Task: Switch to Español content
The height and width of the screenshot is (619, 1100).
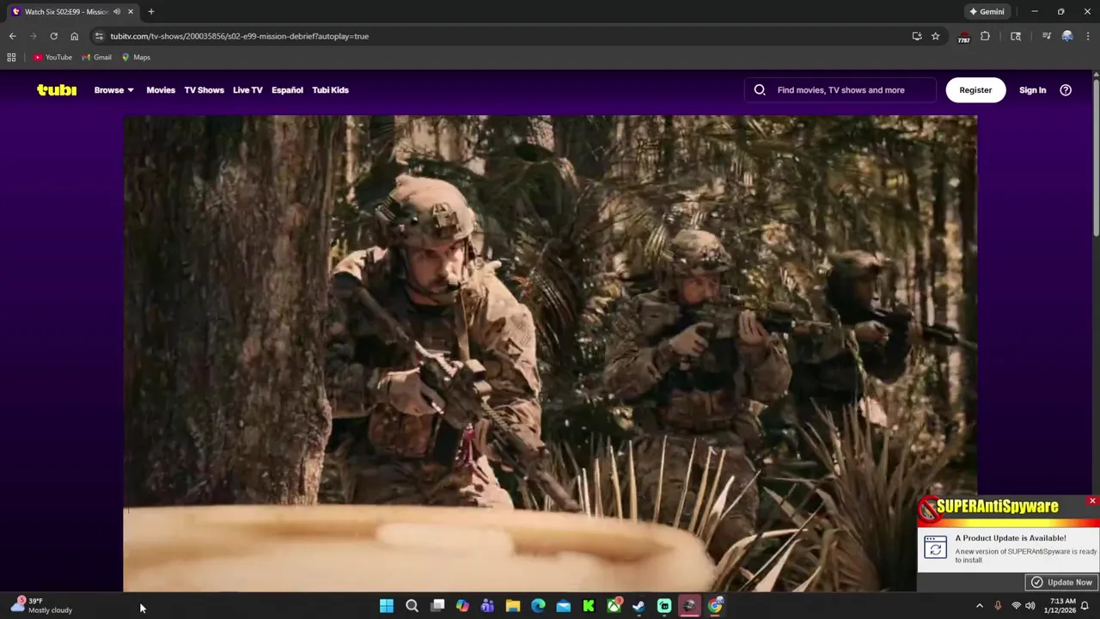Action: pos(287,89)
